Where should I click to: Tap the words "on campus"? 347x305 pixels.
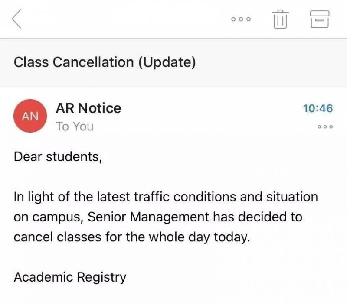(48, 217)
